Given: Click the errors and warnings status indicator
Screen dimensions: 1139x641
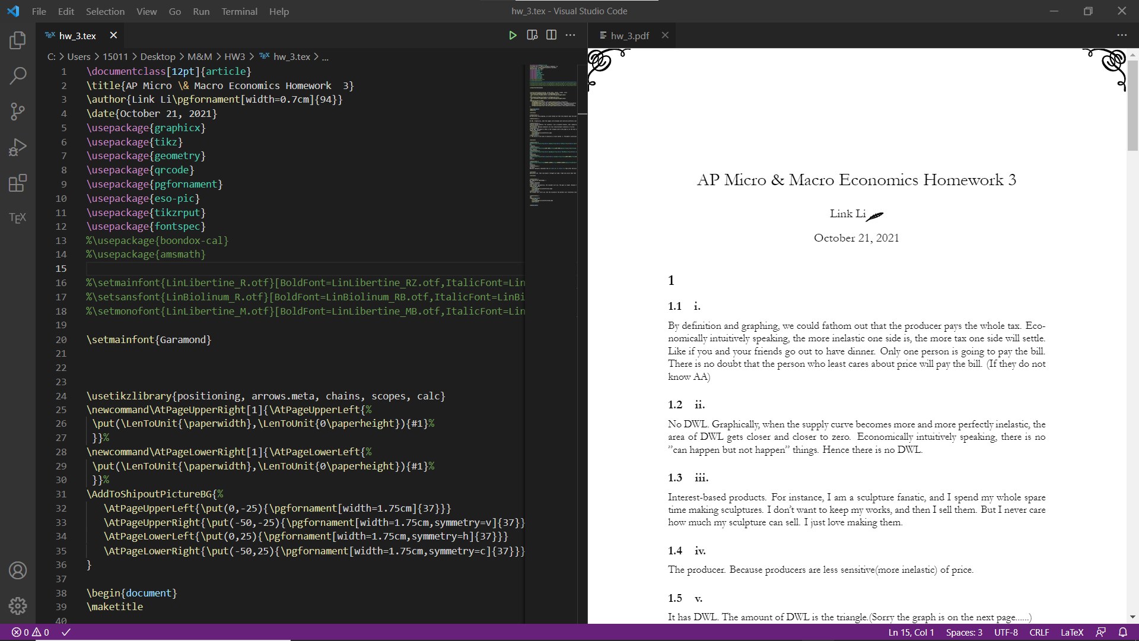Looking at the screenshot, I should [x=30, y=633].
